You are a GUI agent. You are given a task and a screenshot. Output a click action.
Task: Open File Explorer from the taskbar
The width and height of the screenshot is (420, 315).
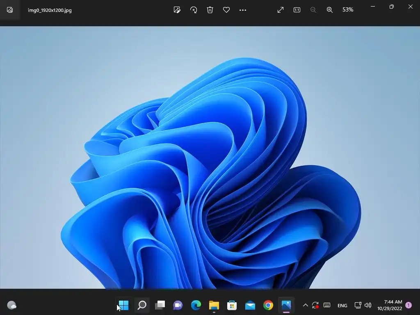(x=214, y=305)
